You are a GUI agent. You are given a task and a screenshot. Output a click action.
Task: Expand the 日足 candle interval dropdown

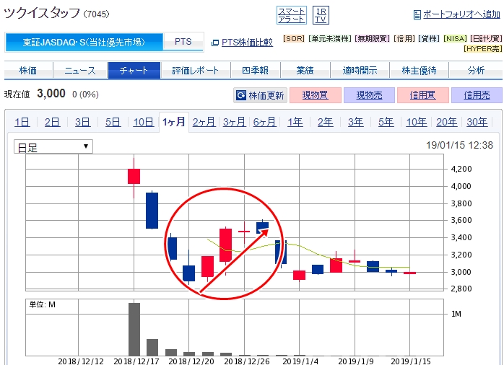(x=53, y=146)
